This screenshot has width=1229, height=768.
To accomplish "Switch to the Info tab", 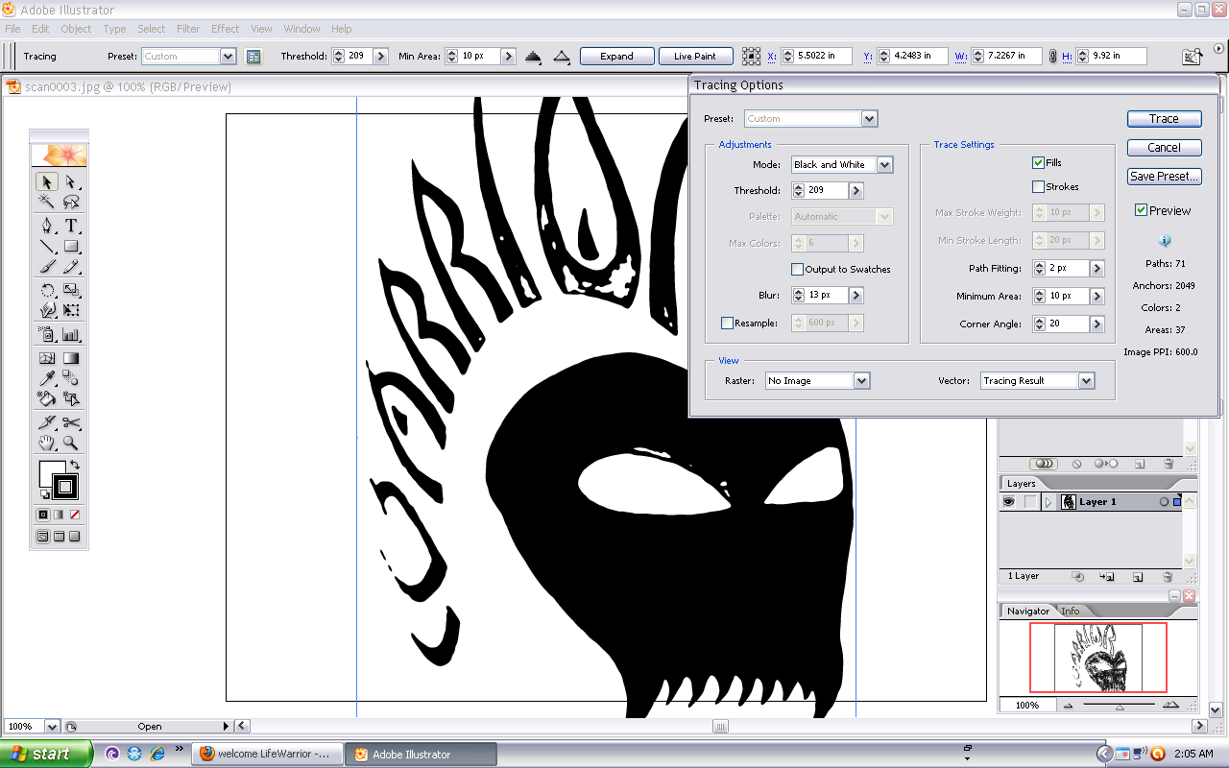I will point(1070,612).
